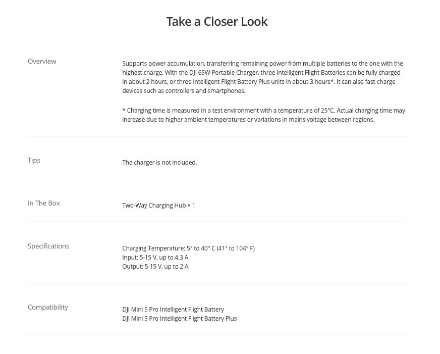Viewport: 440px width, 354px height.
Task: Click "DJI Mini 5 Pro Intelligent Flight Battery" entry
Action: pyautogui.click(x=173, y=310)
